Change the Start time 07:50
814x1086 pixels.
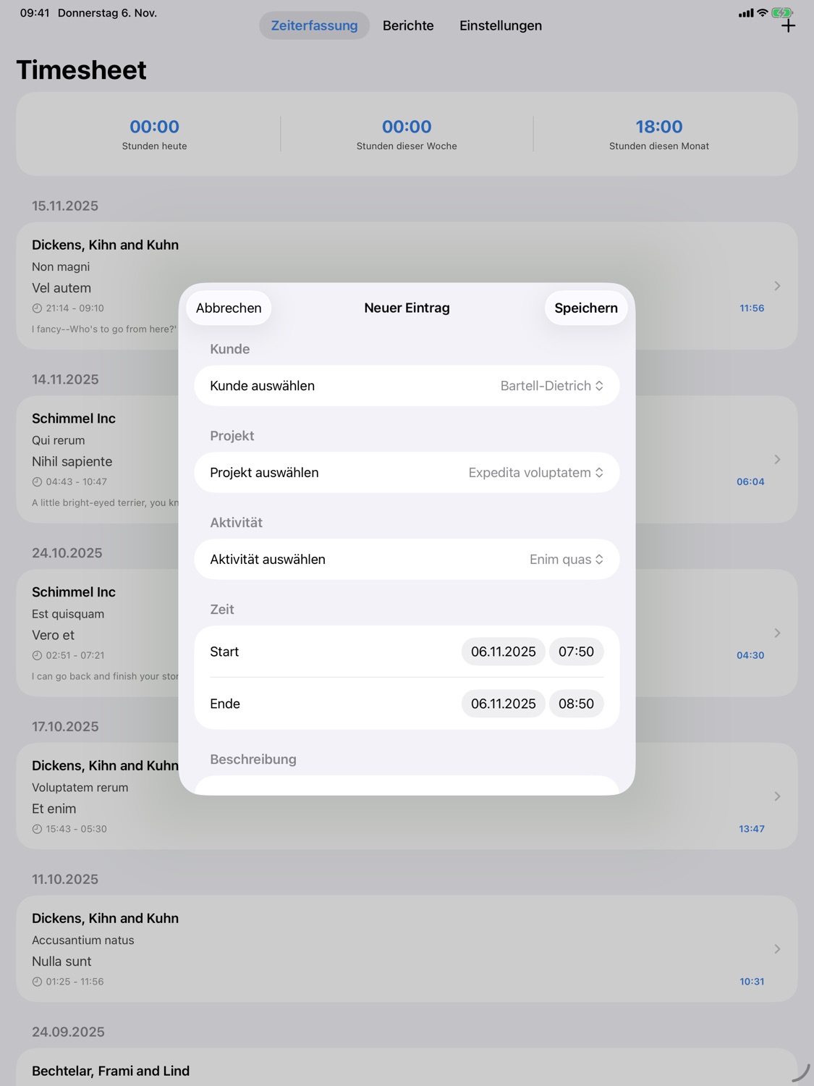click(x=576, y=652)
